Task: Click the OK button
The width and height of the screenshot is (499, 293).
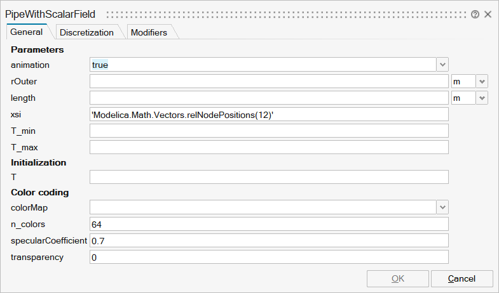Action: tap(397, 278)
